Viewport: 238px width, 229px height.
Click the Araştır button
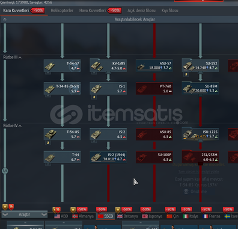[25, 215]
